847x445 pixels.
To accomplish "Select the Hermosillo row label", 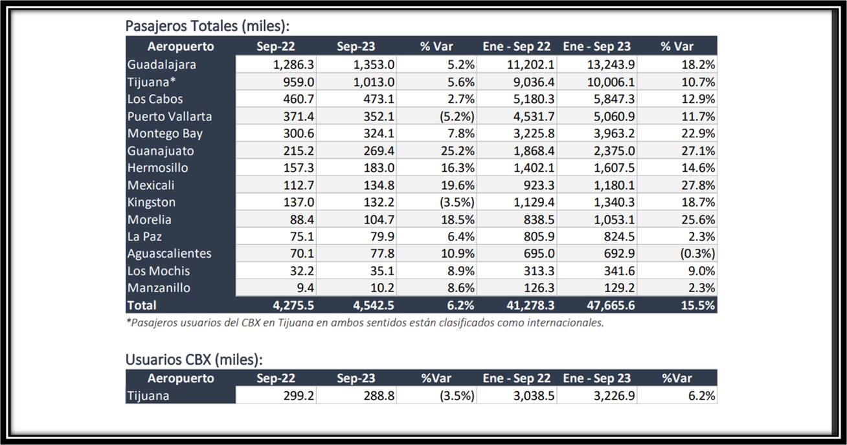I will 158,168.
